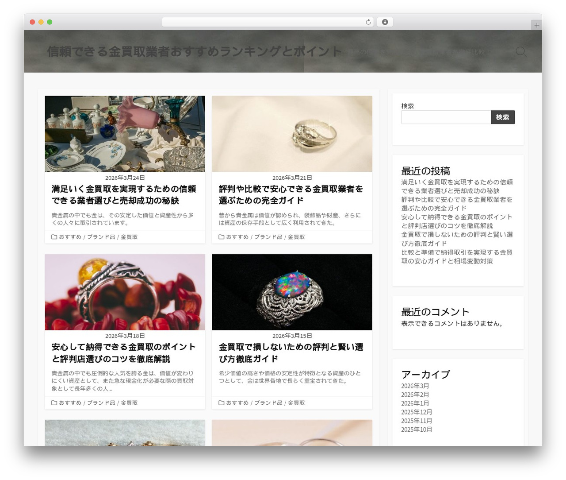Open archive 2025年10月
Viewport: 566px width, 480px height.
(417, 430)
